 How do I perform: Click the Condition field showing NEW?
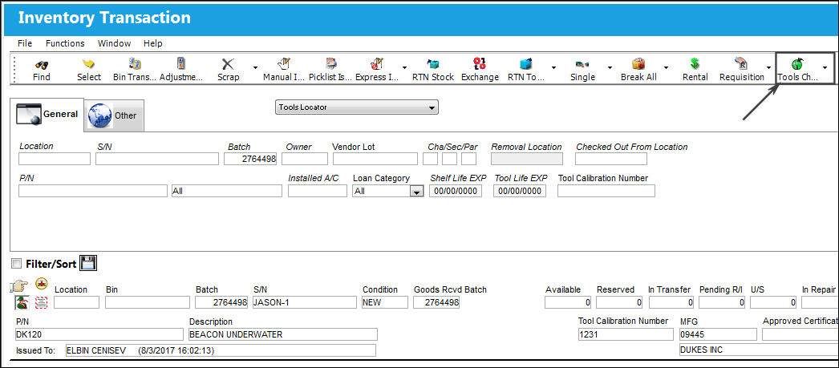[385, 302]
